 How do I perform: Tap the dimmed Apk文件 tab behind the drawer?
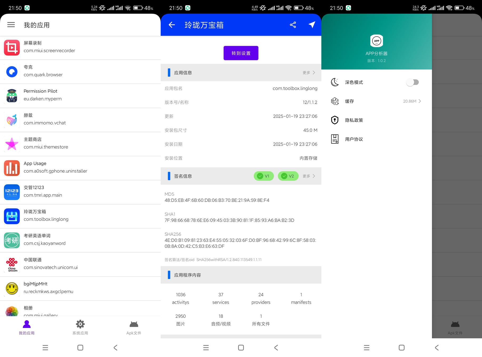(x=455, y=328)
